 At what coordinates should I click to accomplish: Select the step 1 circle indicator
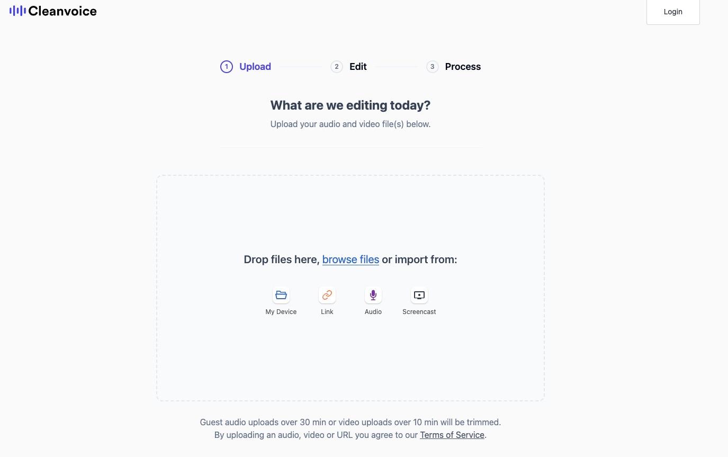(x=227, y=67)
